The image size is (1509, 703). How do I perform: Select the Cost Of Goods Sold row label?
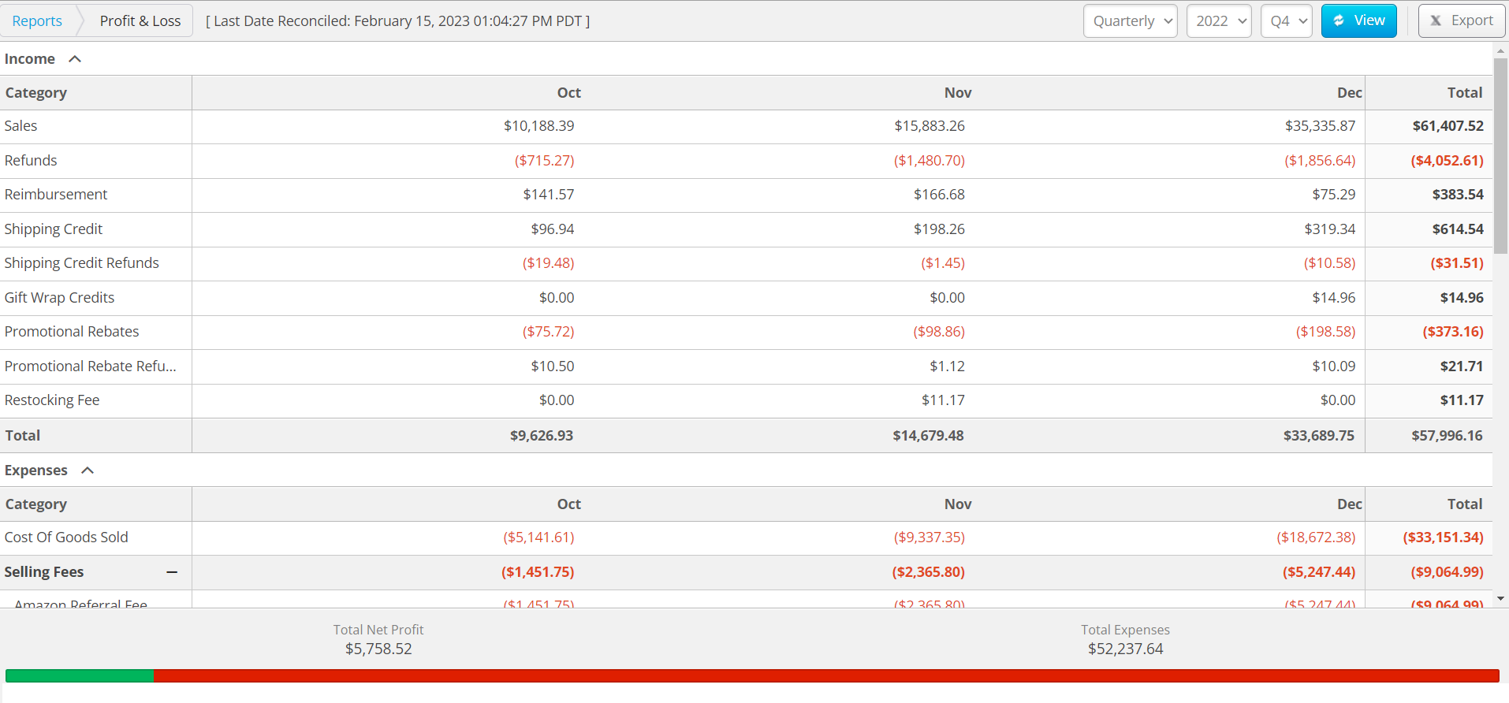pyautogui.click(x=66, y=537)
